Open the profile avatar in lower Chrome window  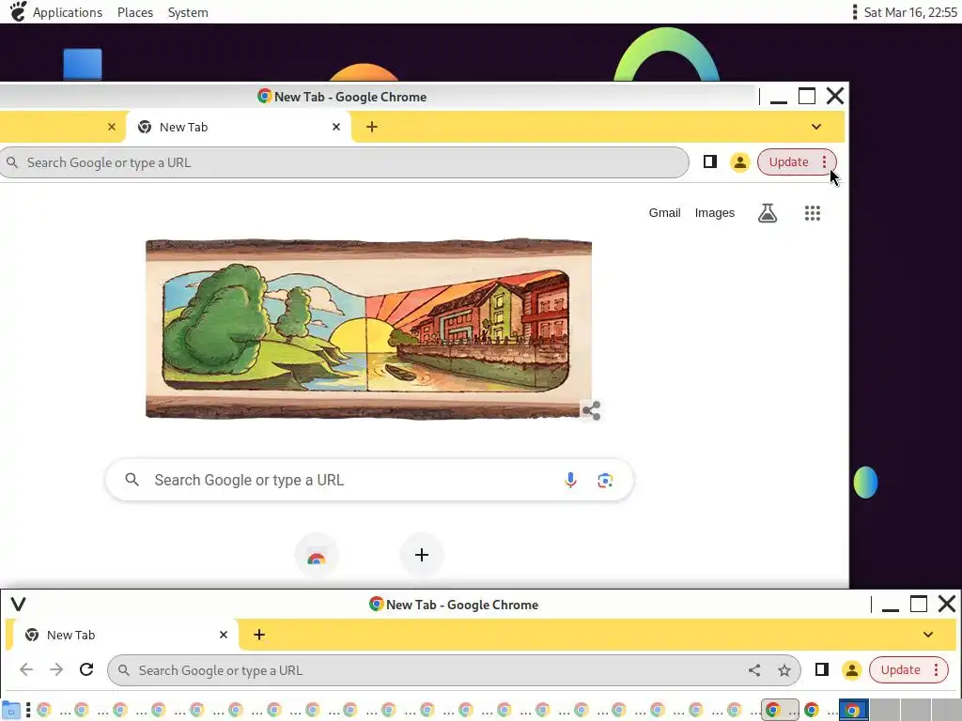pos(851,670)
